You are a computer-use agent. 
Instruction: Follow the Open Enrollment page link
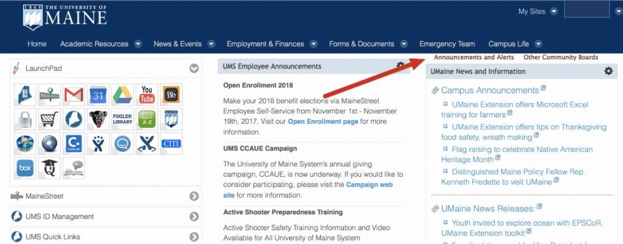point(323,121)
